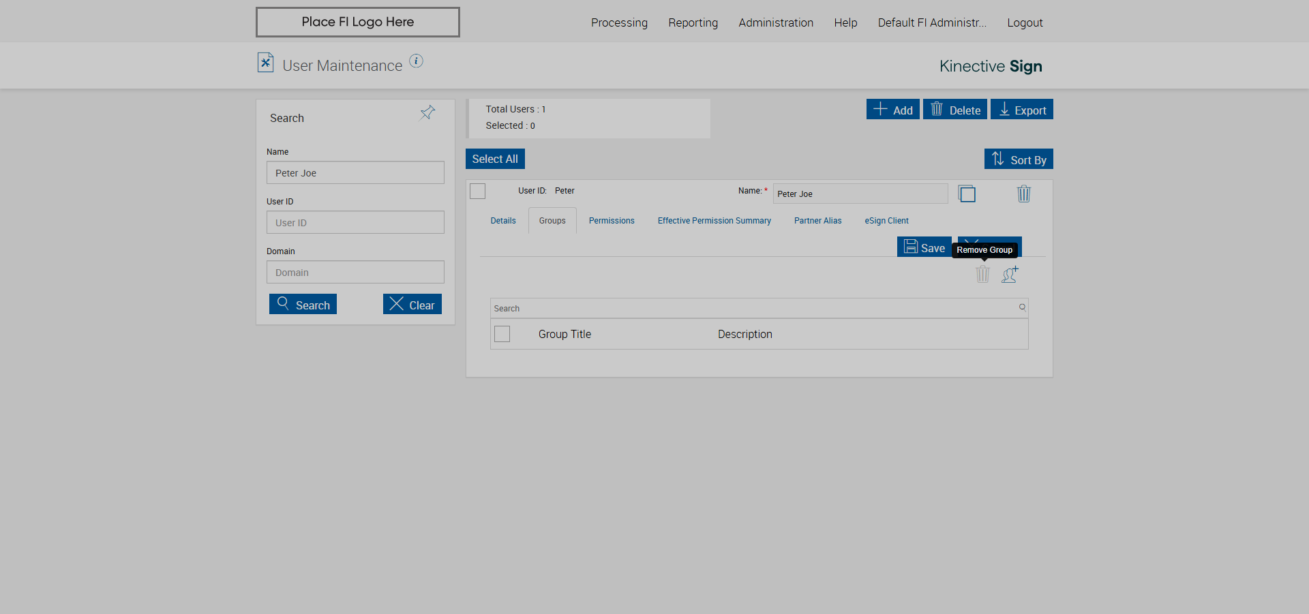
Task: Go to the Partner Alias tab
Action: [818, 221]
